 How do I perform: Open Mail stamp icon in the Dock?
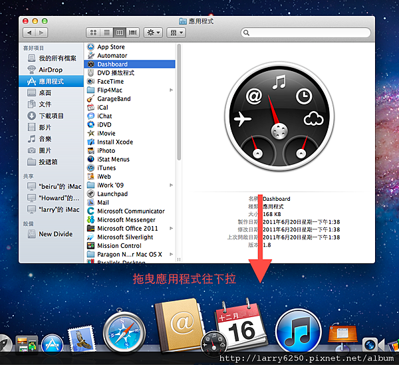[81, 340]
